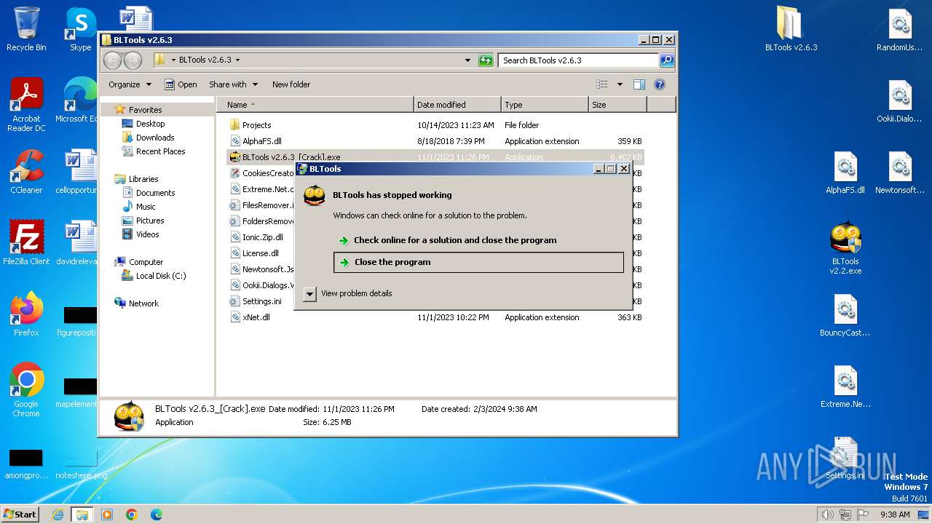Select the License.dll file row

pyautogui.click(x=260, y=253)
